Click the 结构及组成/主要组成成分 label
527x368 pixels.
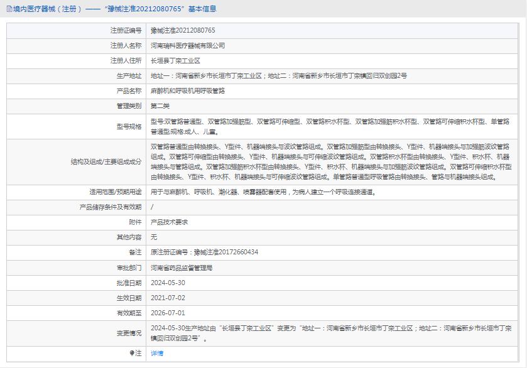point(106,162)
